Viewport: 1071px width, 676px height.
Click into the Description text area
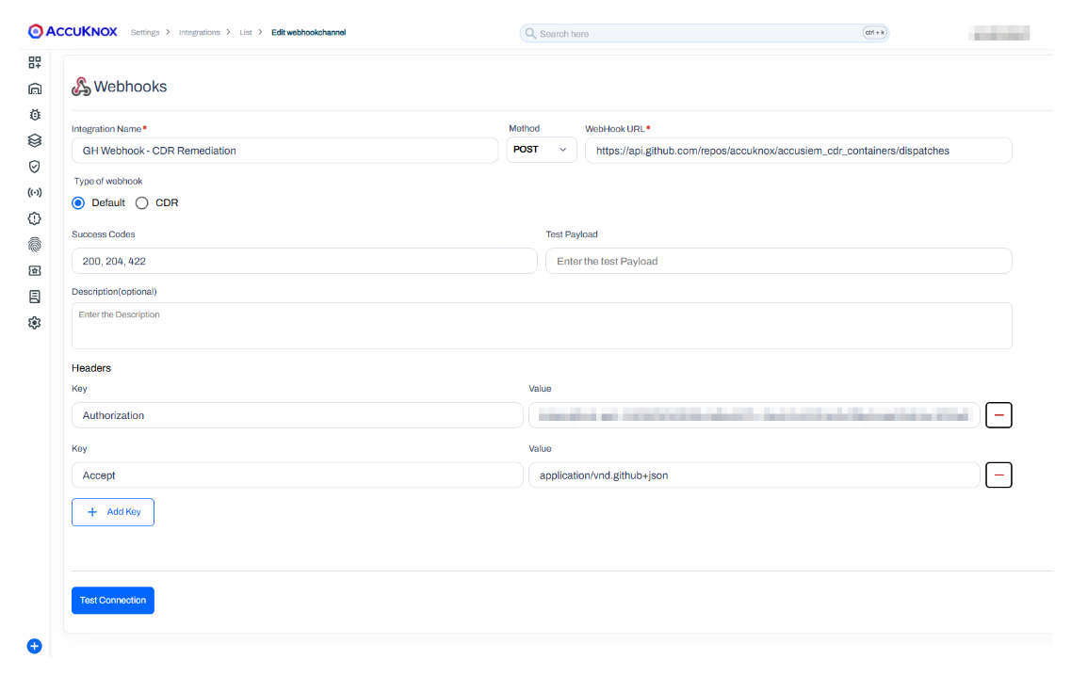(x=542, y=326)
